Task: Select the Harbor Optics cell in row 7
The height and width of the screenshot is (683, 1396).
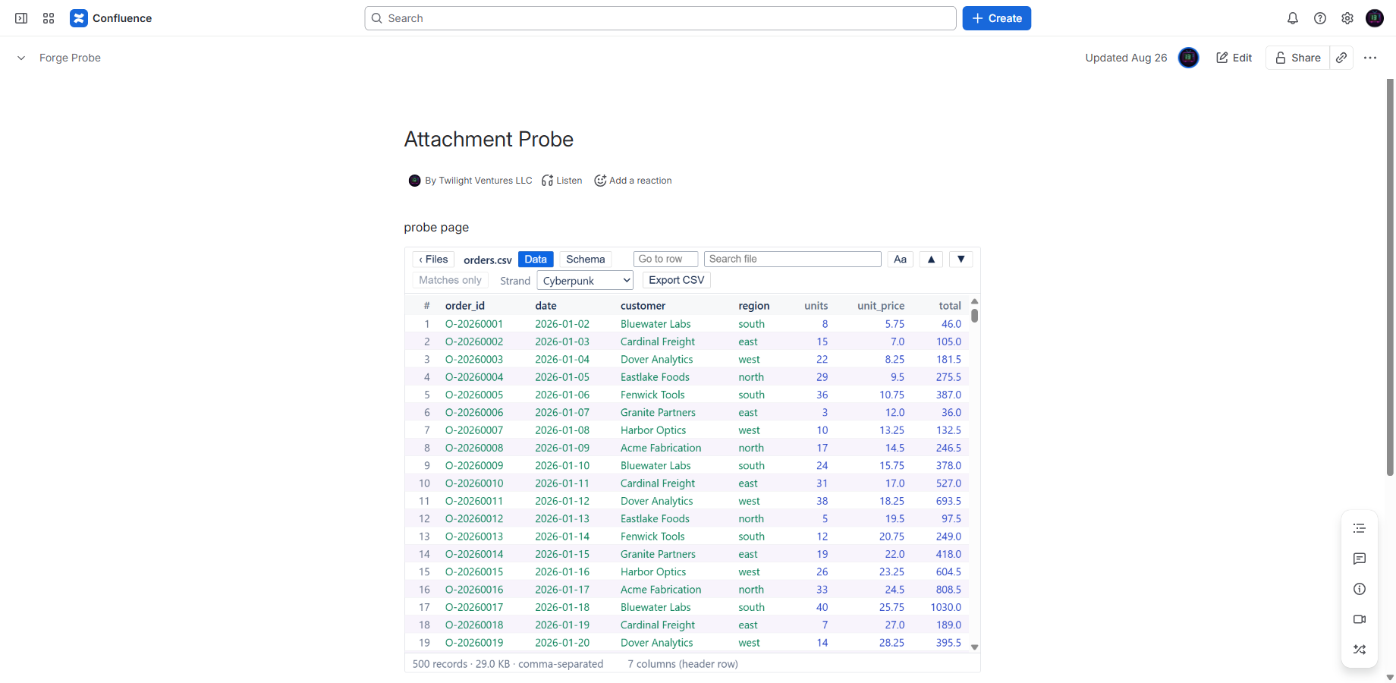Action: [x=653, y=430]
